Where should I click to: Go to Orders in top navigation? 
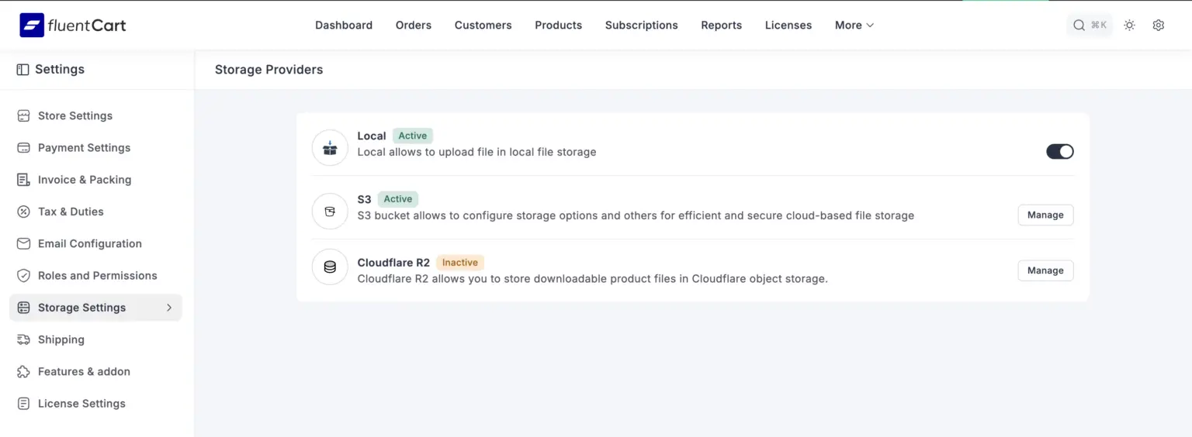pos(414,25)
